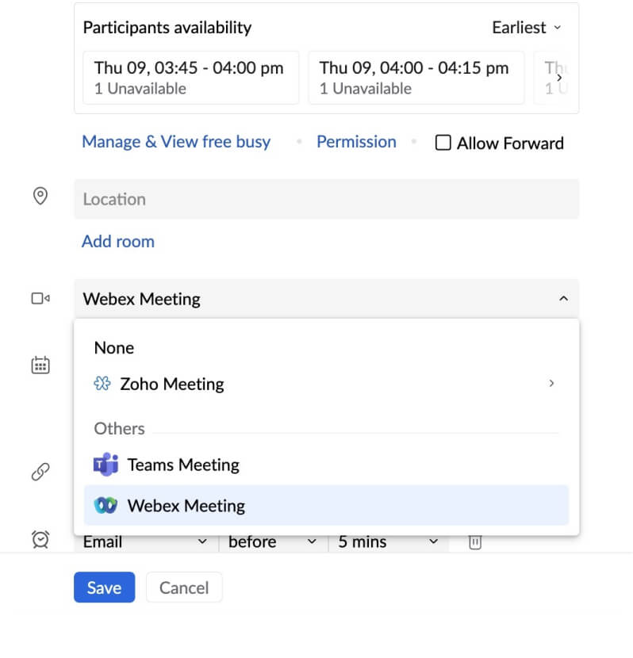Image resolution: width=633 pixels, height=658 pixels.
Task: Choose Teams Meeting option
Action: click(x=326, y=465)
